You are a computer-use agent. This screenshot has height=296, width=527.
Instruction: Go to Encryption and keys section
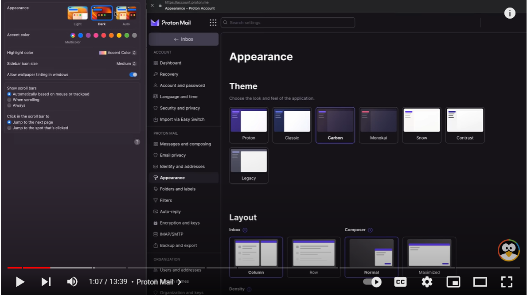point(180,223)
